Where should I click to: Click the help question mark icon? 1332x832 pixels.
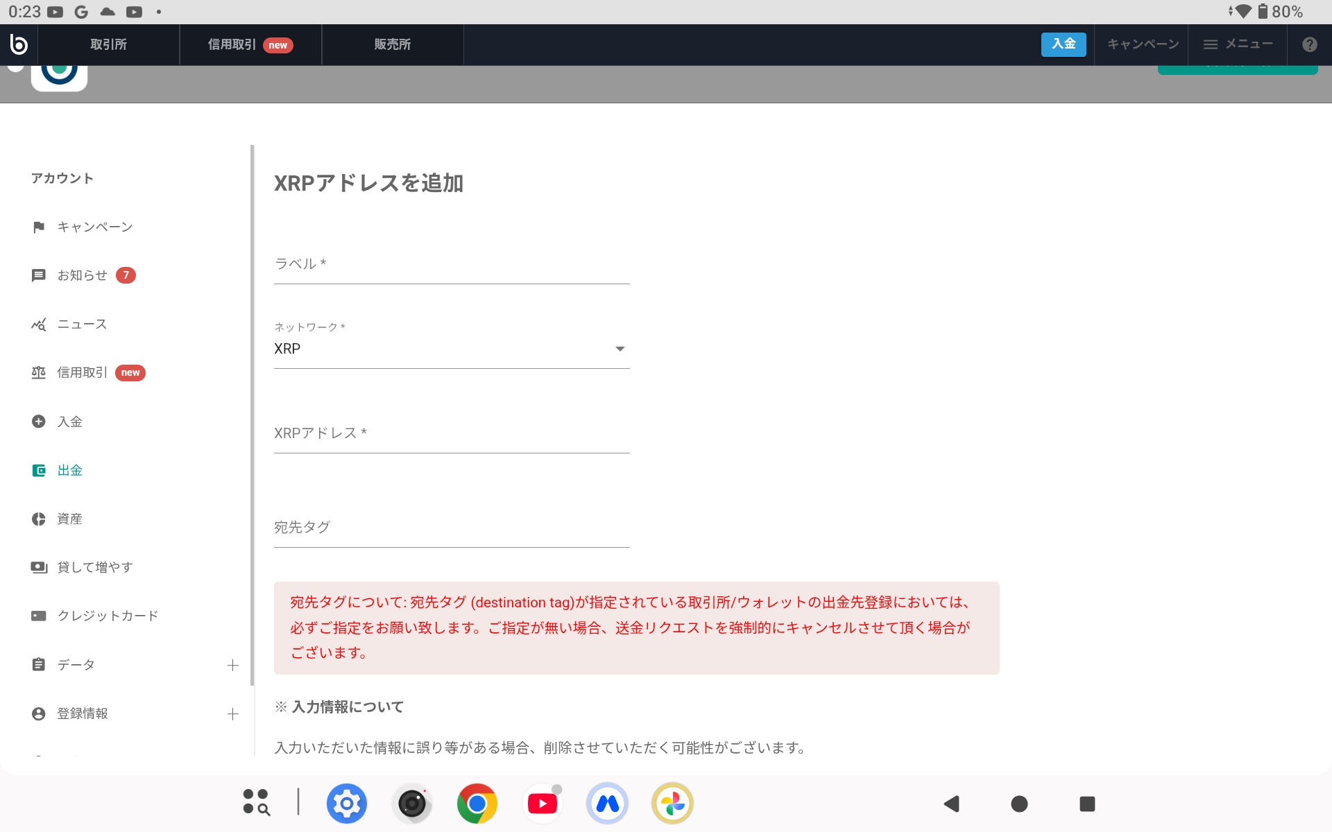point(1309,44)
